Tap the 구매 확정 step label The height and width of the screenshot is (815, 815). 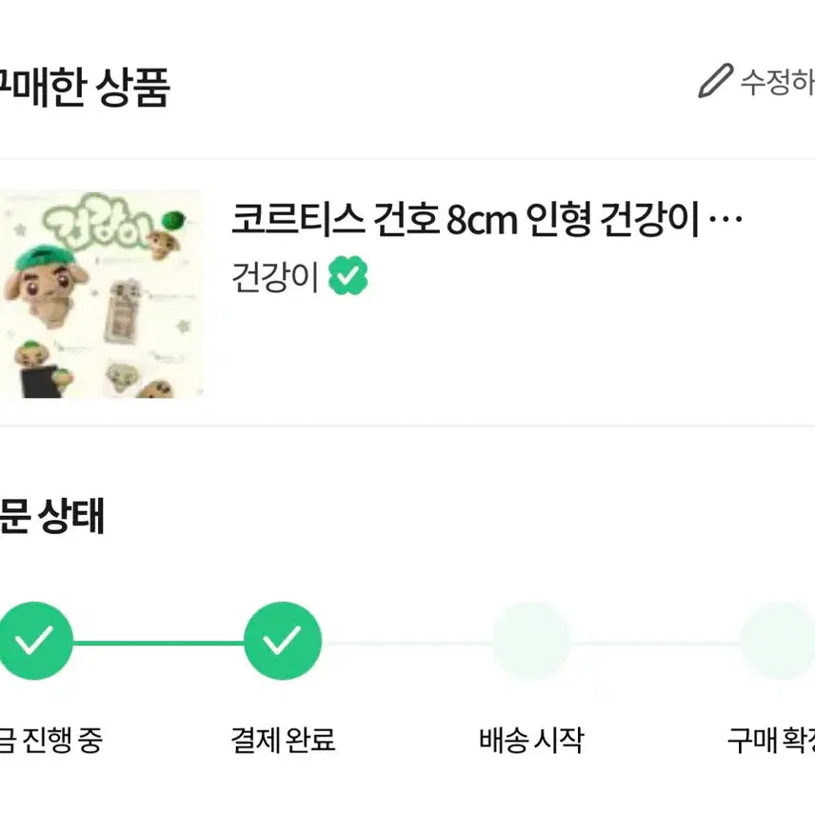tap(771, 740)
